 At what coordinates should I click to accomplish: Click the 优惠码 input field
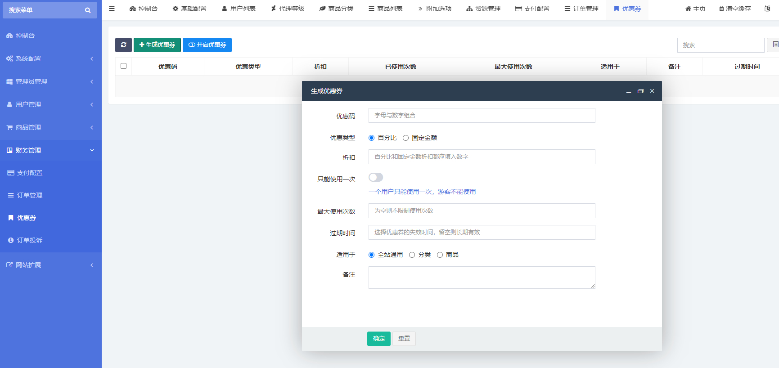(x=482, y=116)
